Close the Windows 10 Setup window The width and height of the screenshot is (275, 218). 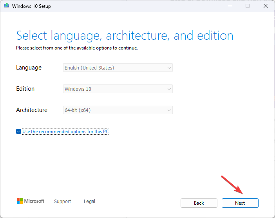tap(266, 6)
